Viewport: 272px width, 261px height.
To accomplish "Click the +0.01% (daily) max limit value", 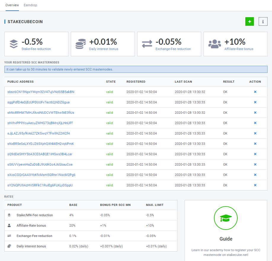I will pos(156,246).
